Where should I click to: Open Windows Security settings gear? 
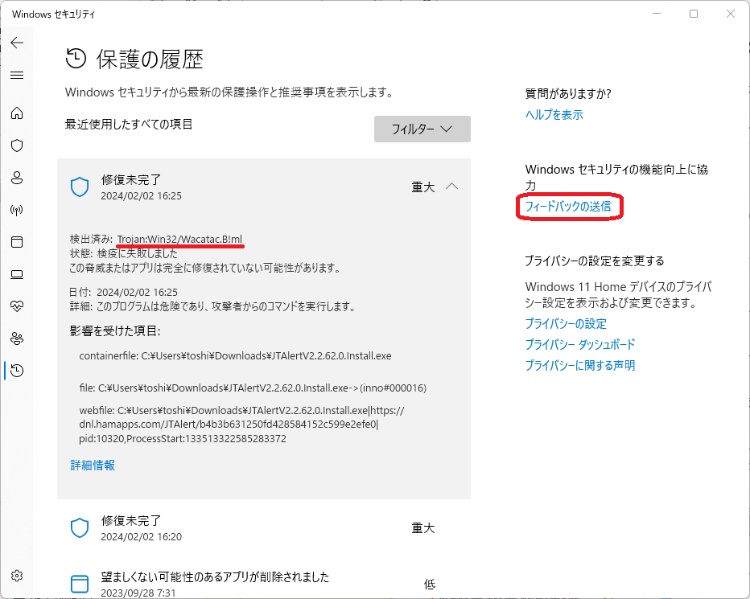[17, 576]
